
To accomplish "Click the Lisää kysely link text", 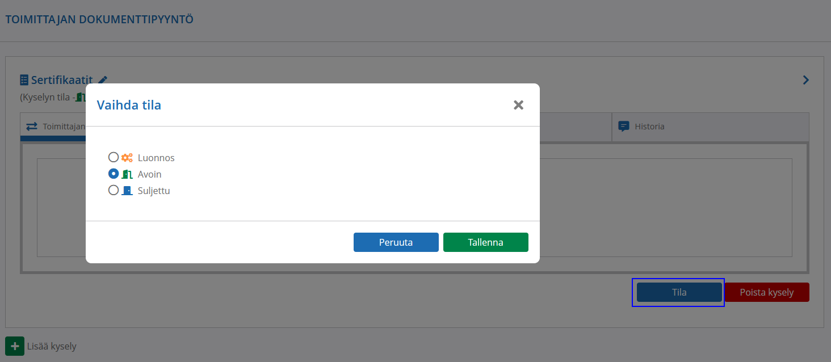I will coord(52,346).
